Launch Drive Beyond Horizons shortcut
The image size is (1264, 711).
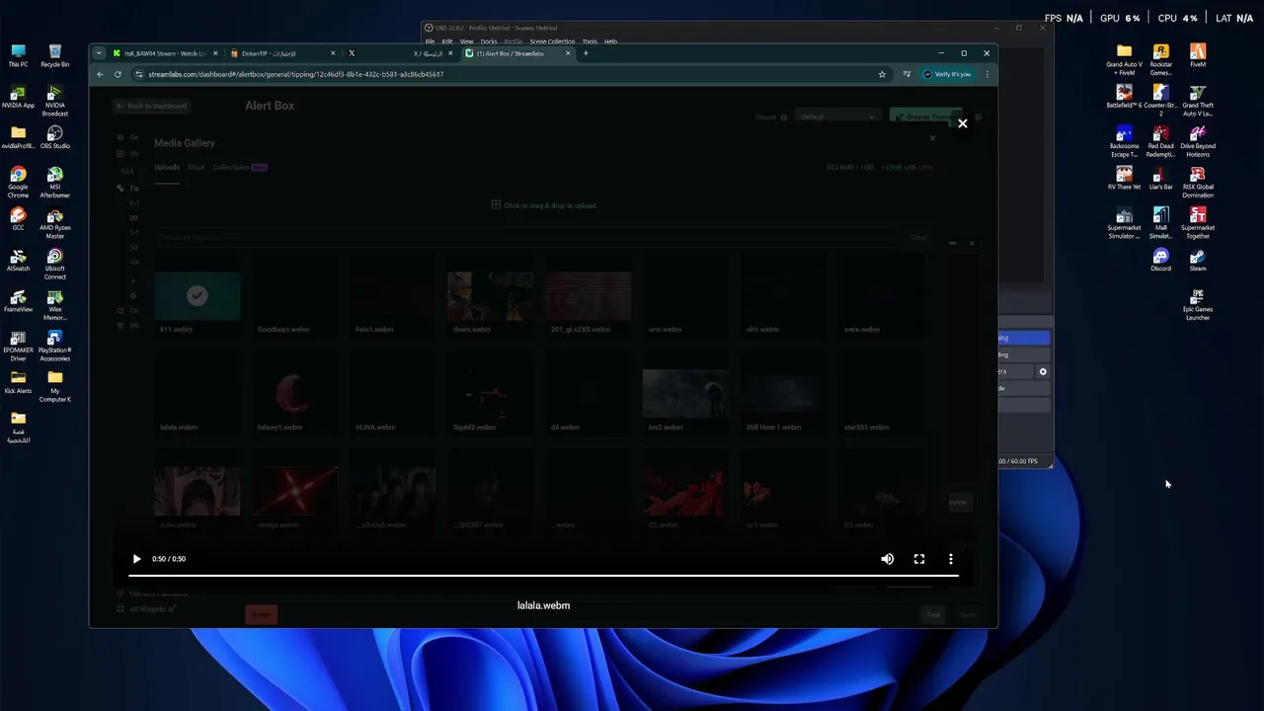click(x=1198, y=141)
